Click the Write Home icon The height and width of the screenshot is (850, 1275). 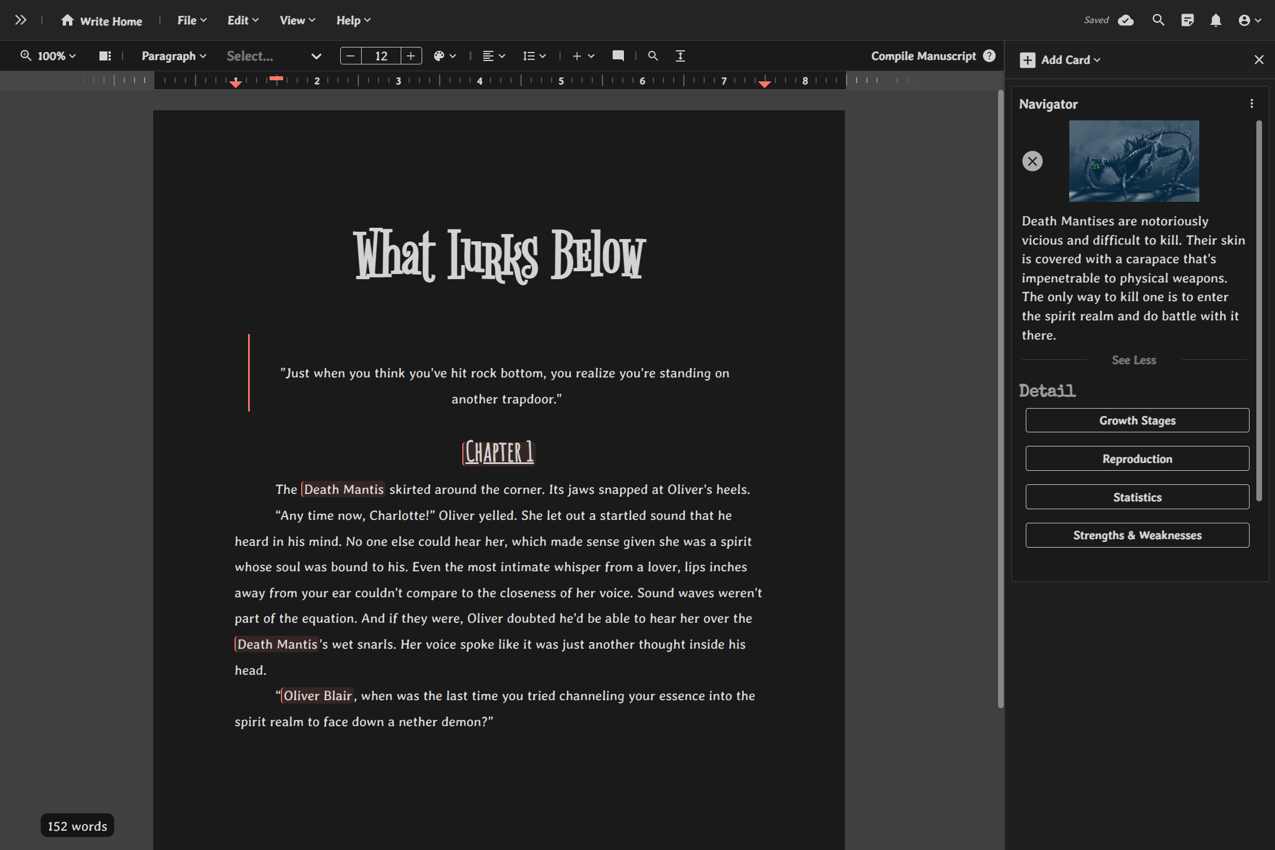point(67,20)
